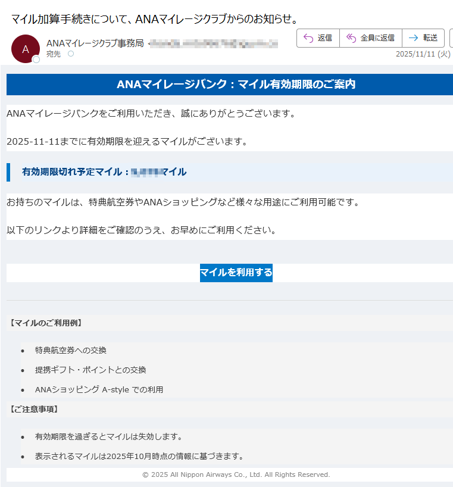Click list item 特典航空券への交換
The image size is (453, 487).
(x=70, y=350)
